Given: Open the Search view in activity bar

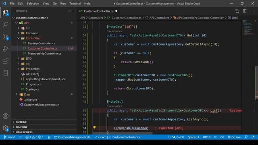Looking at the screenshot, I should click(5, 25).
